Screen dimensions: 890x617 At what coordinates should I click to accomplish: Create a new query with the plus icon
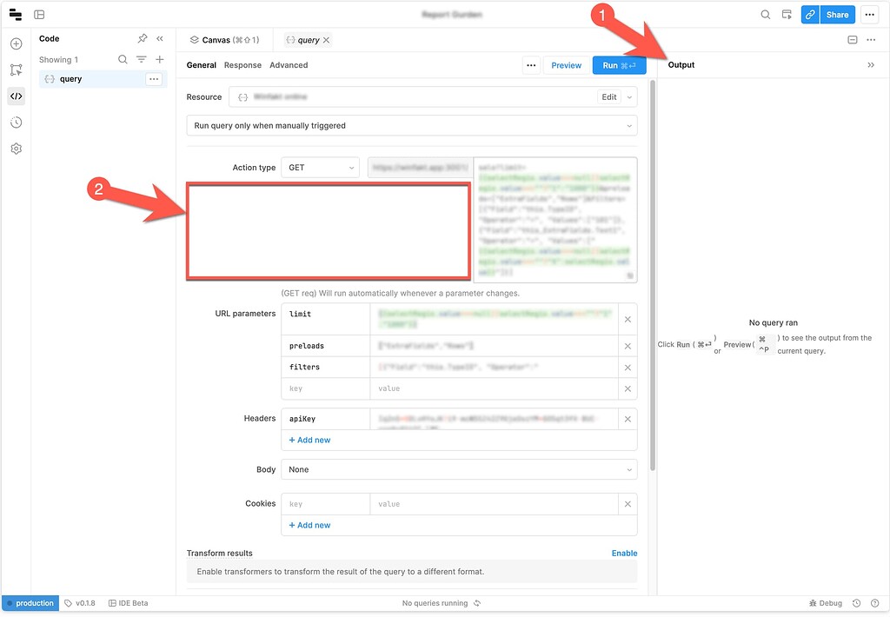click(159, 59)
